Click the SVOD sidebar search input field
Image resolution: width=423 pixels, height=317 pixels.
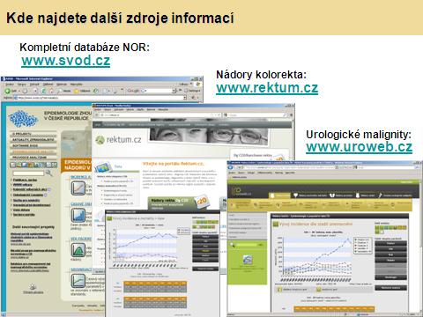[28, 173]
